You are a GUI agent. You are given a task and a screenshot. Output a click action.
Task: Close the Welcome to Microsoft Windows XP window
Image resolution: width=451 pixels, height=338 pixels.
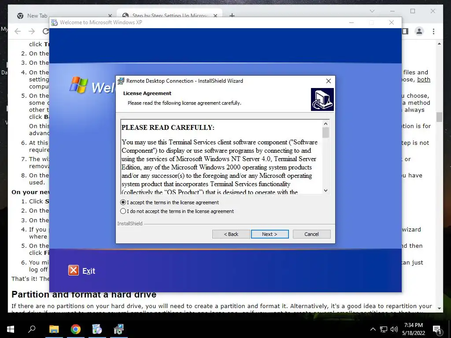click(x=392, y=22)
